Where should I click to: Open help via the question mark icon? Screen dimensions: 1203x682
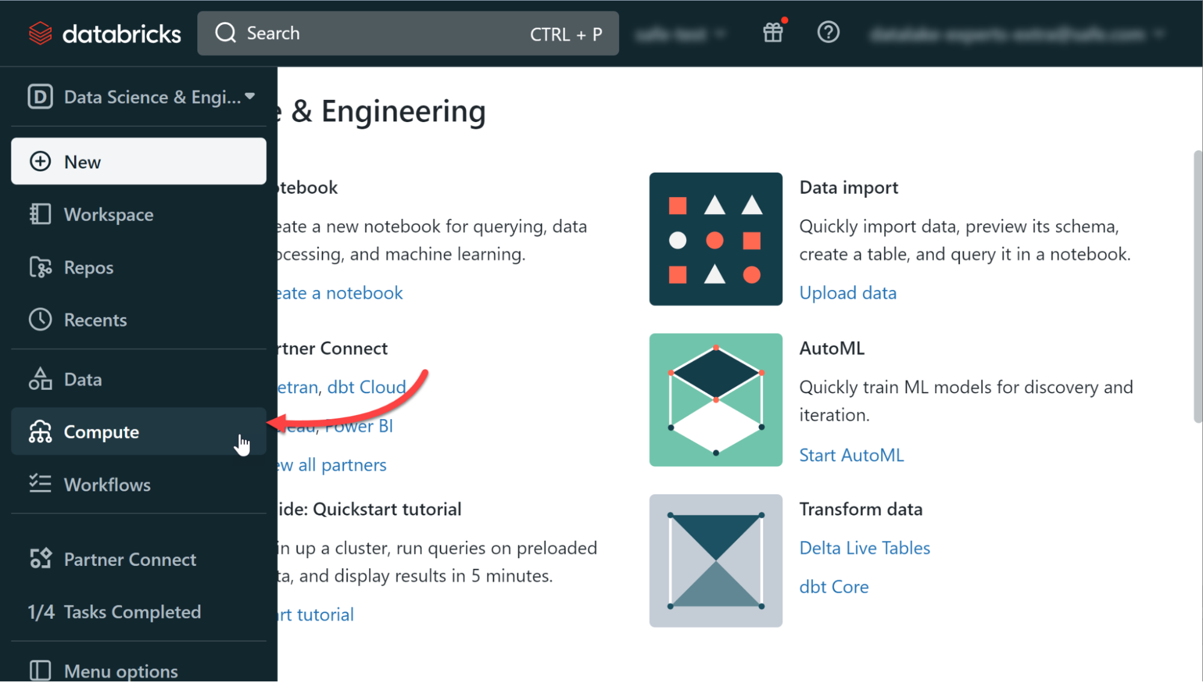(828, 32)
